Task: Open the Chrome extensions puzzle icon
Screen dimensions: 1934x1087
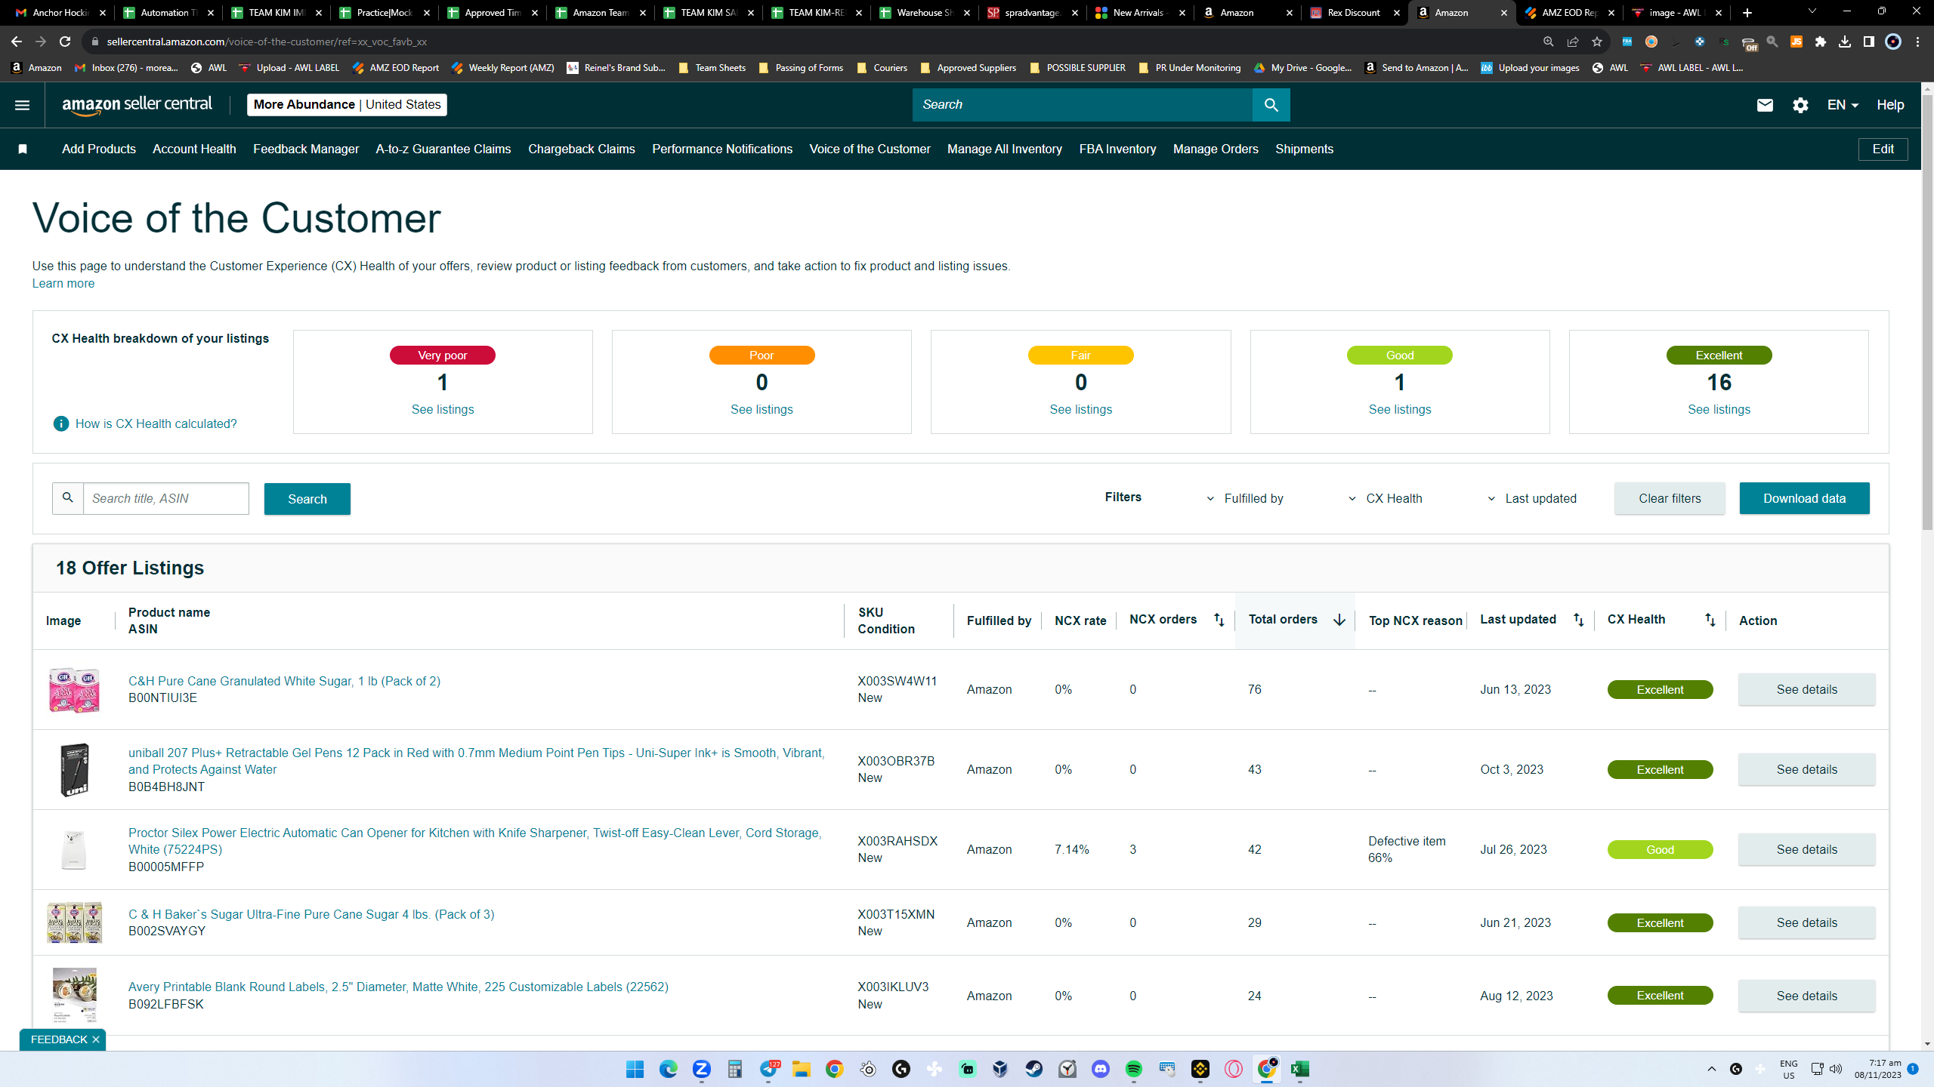Action: (1821, 42)
